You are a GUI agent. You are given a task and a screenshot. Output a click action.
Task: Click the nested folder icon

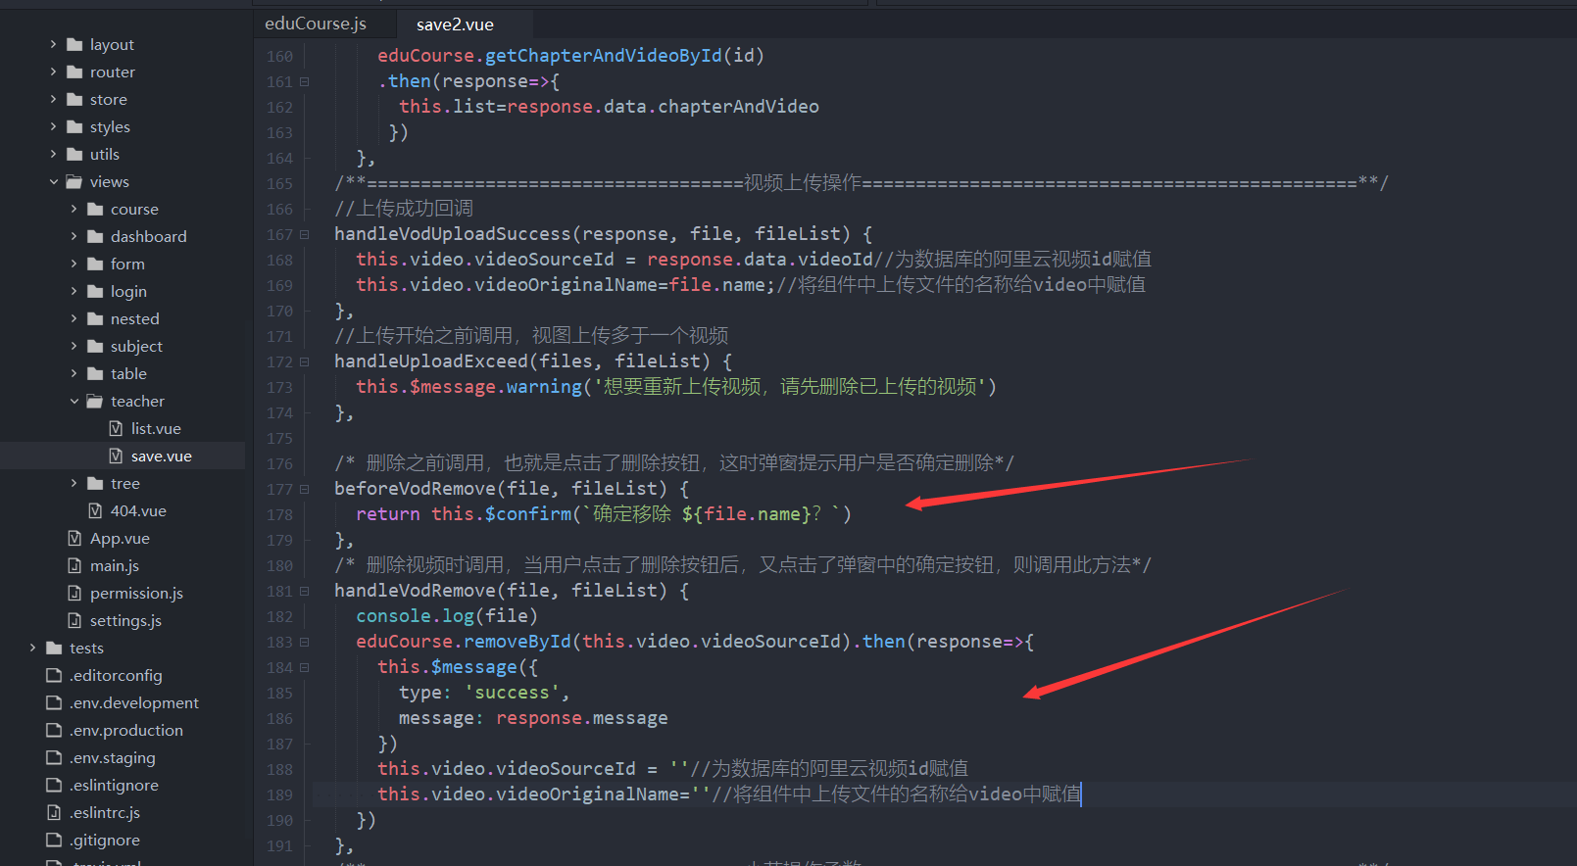point(95,318)
